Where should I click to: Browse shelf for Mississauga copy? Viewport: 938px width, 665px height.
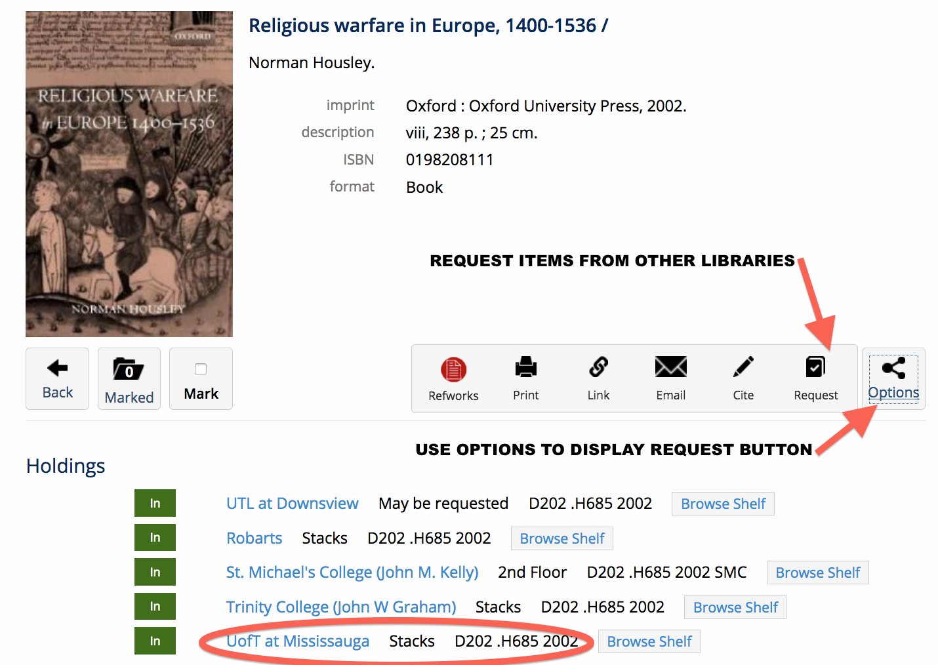tap(649, 641)
